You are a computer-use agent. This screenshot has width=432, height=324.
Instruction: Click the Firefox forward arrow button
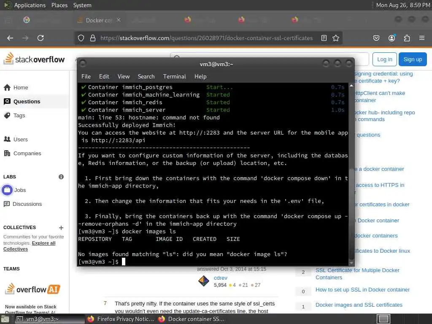pos(25,38)
